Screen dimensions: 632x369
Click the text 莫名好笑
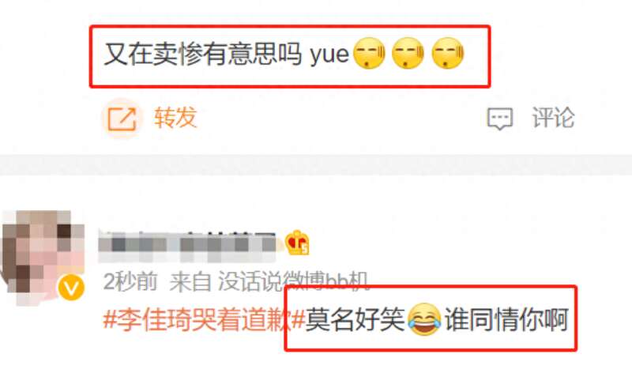coord(355,319)
